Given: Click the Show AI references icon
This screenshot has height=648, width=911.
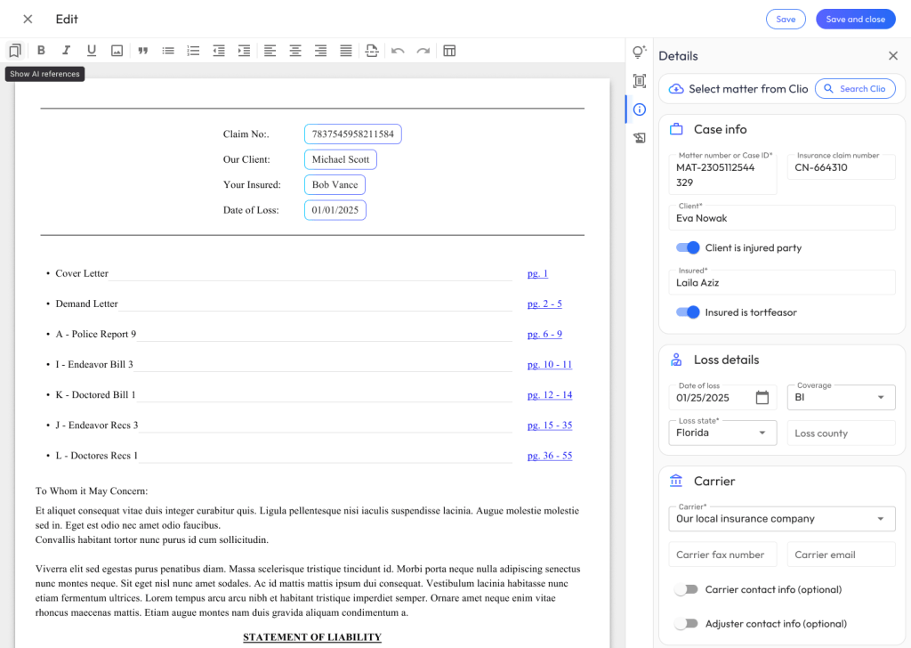Looking at the screenshot, I should [x=14, y=51].
